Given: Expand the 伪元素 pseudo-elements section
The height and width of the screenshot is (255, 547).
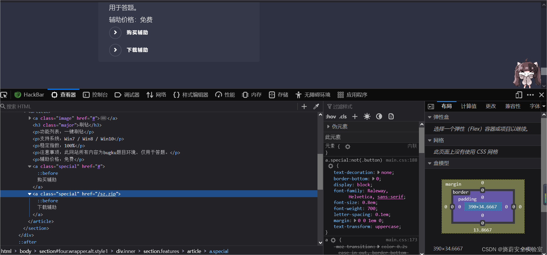Looking at the screenshot, I should (328, 127).
